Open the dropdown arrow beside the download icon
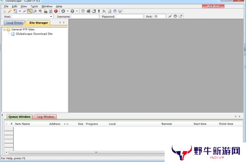This screenshot has width=247, height=163. click(x=68, y=11)
